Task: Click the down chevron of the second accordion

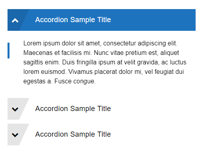Action: (15, 109)
